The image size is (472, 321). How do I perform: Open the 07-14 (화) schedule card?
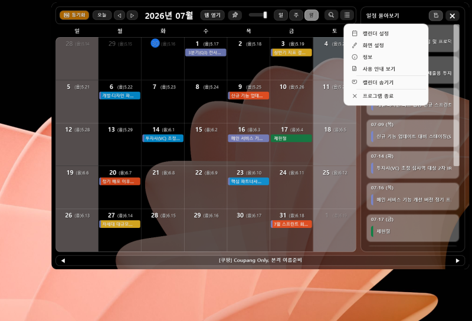tap(412, 164)
